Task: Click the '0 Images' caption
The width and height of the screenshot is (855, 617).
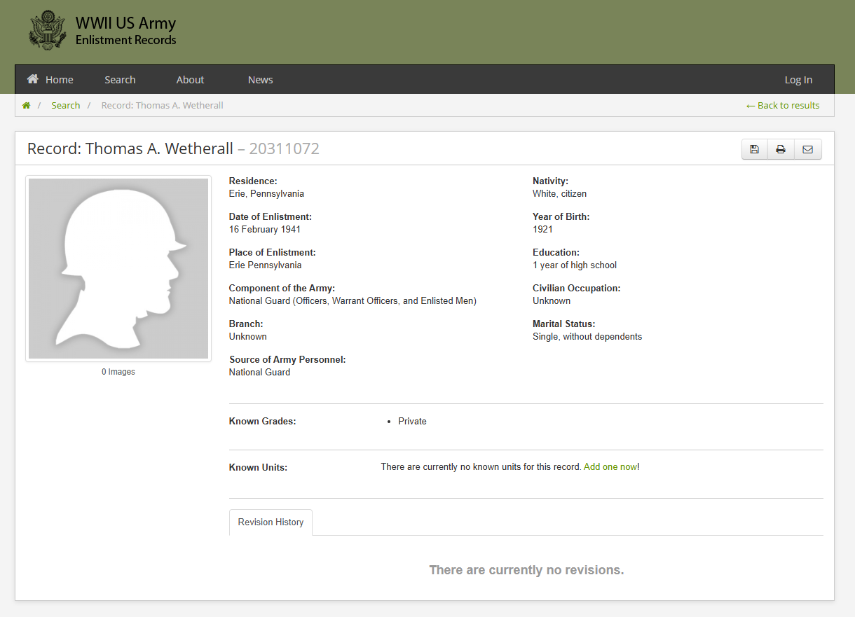Action: click(118, 372)
